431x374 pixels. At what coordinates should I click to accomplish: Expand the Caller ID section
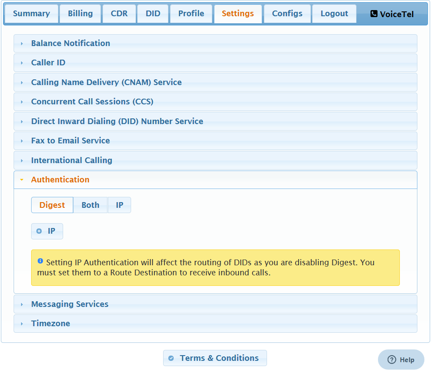[x=215, y=63]
